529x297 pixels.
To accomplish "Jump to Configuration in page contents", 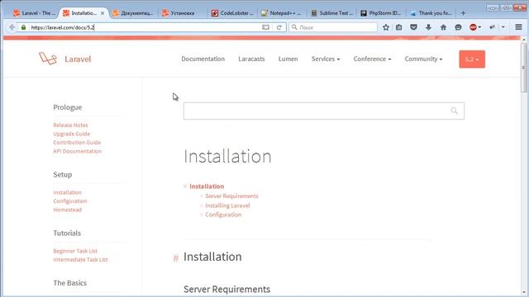I will tap(223, 214).
